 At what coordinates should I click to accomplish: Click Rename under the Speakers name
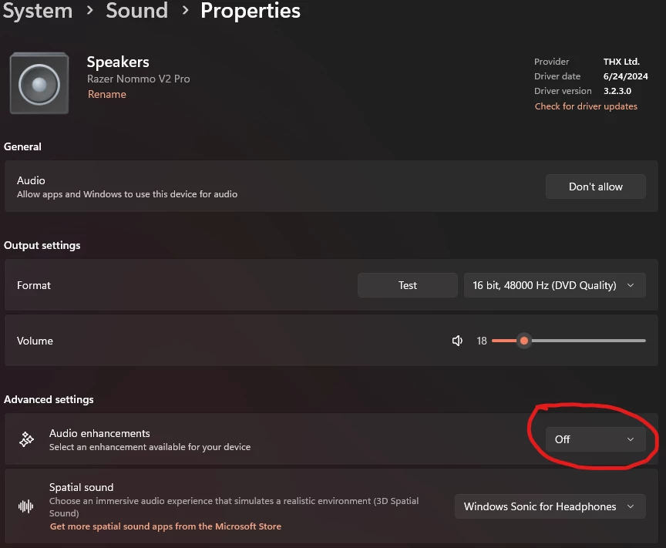106,94
